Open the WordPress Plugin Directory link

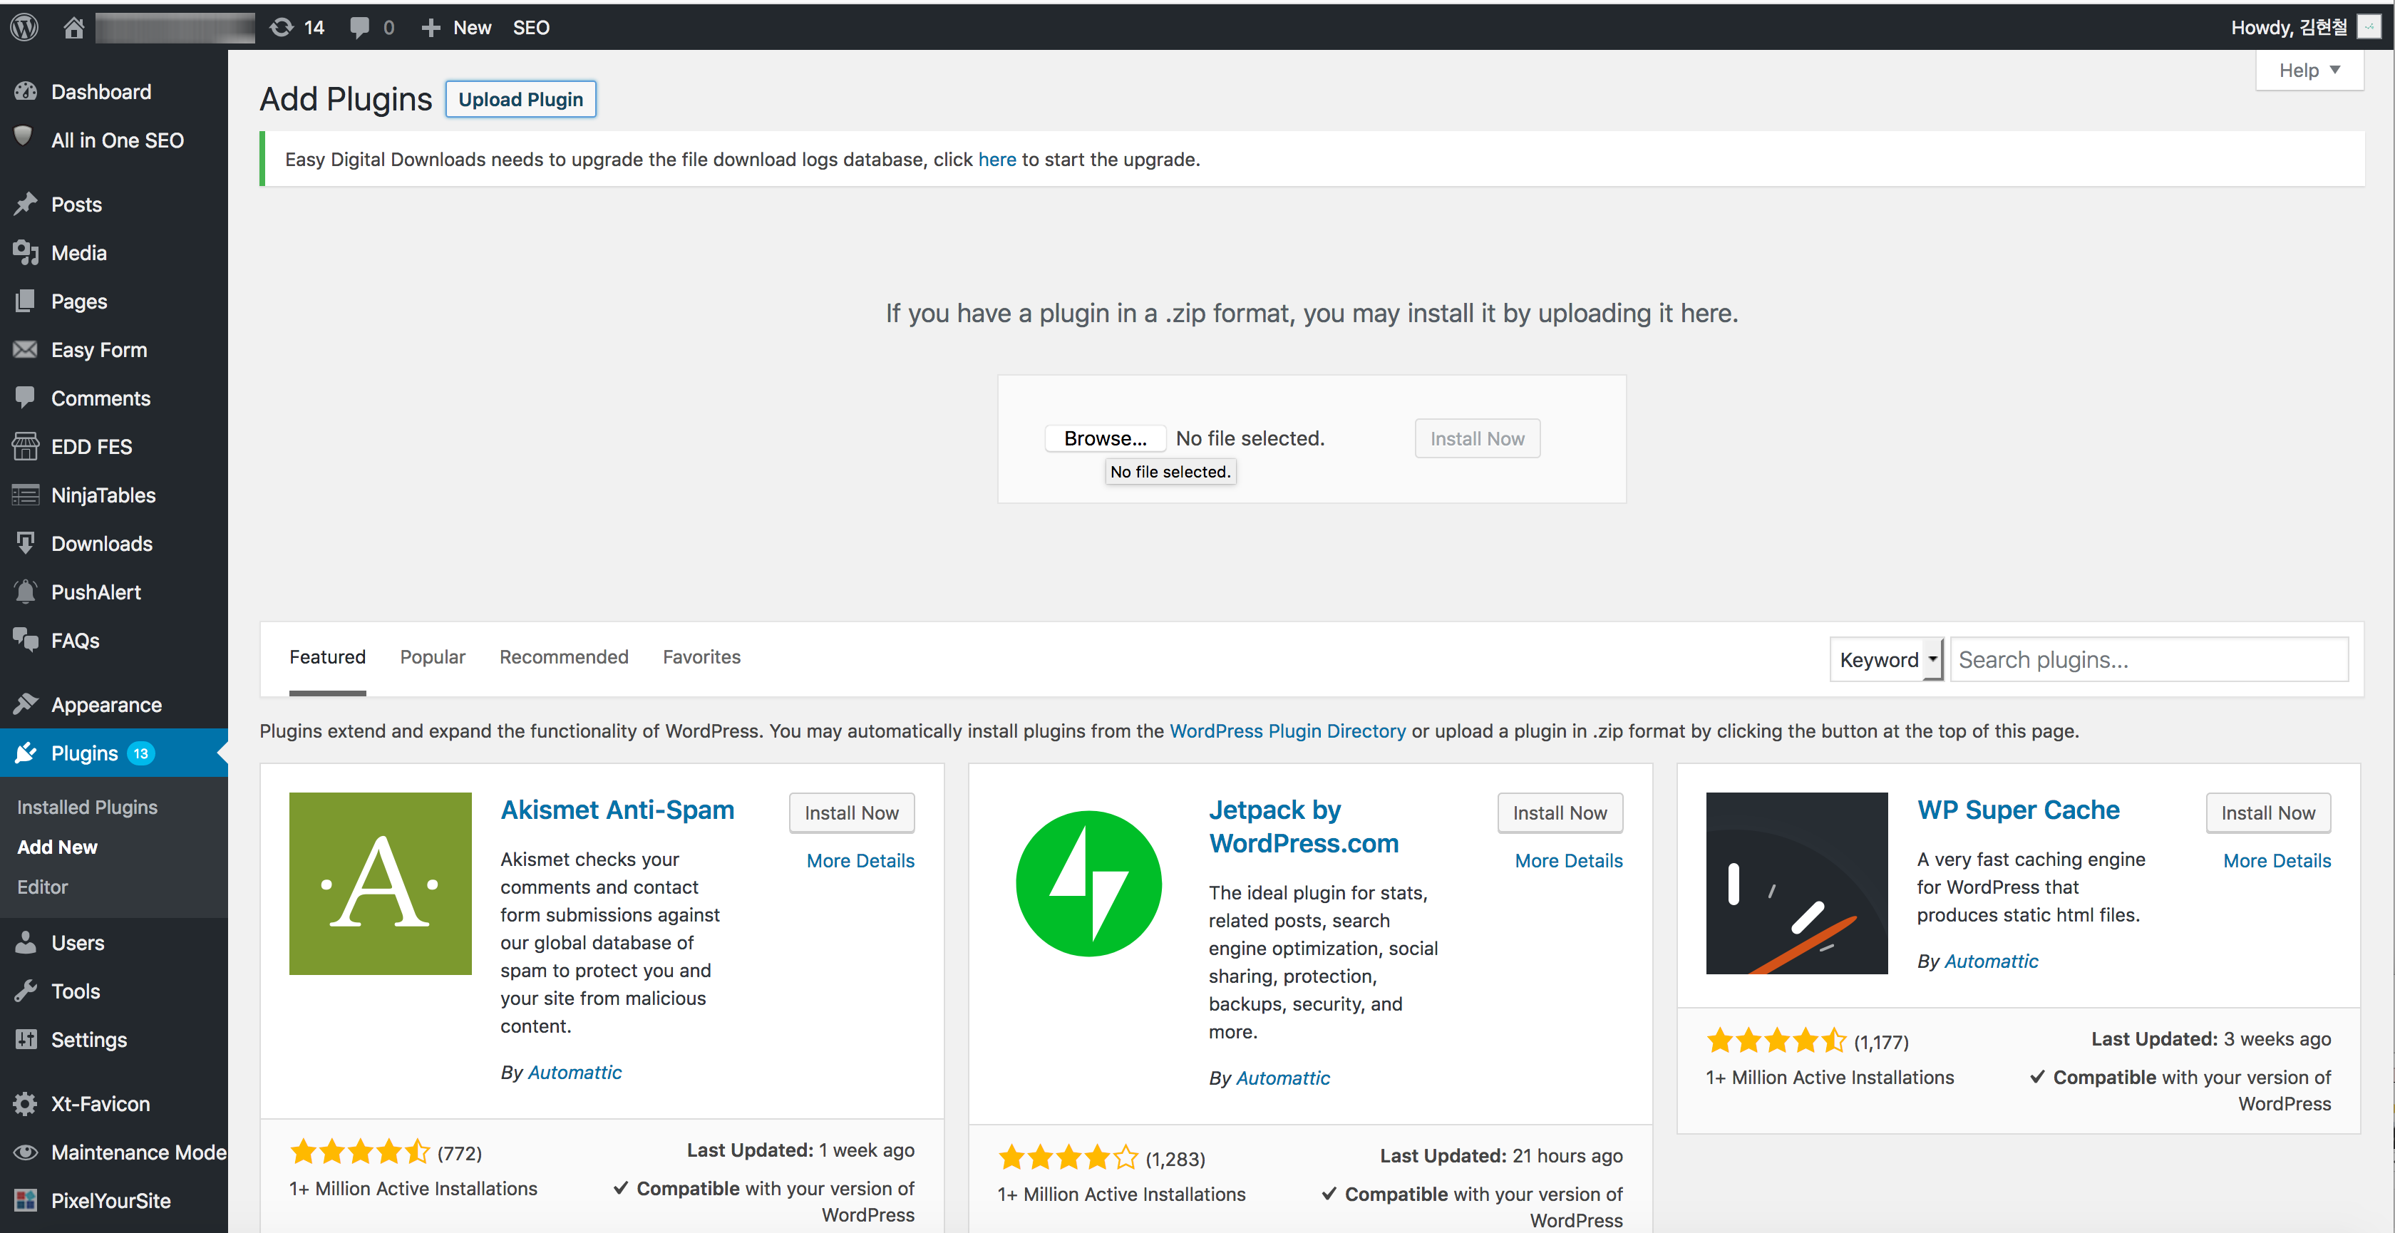[x=1287, y=731]
